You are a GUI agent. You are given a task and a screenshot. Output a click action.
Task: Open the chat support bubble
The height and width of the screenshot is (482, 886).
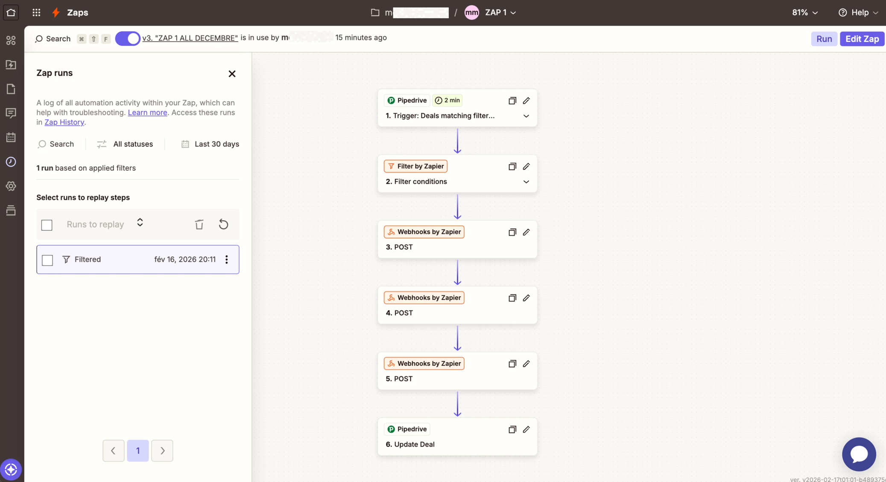pos(859,454)
